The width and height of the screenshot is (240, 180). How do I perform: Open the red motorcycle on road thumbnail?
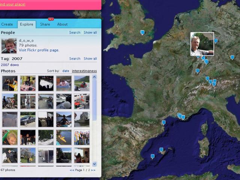click(x=82, y=83)
